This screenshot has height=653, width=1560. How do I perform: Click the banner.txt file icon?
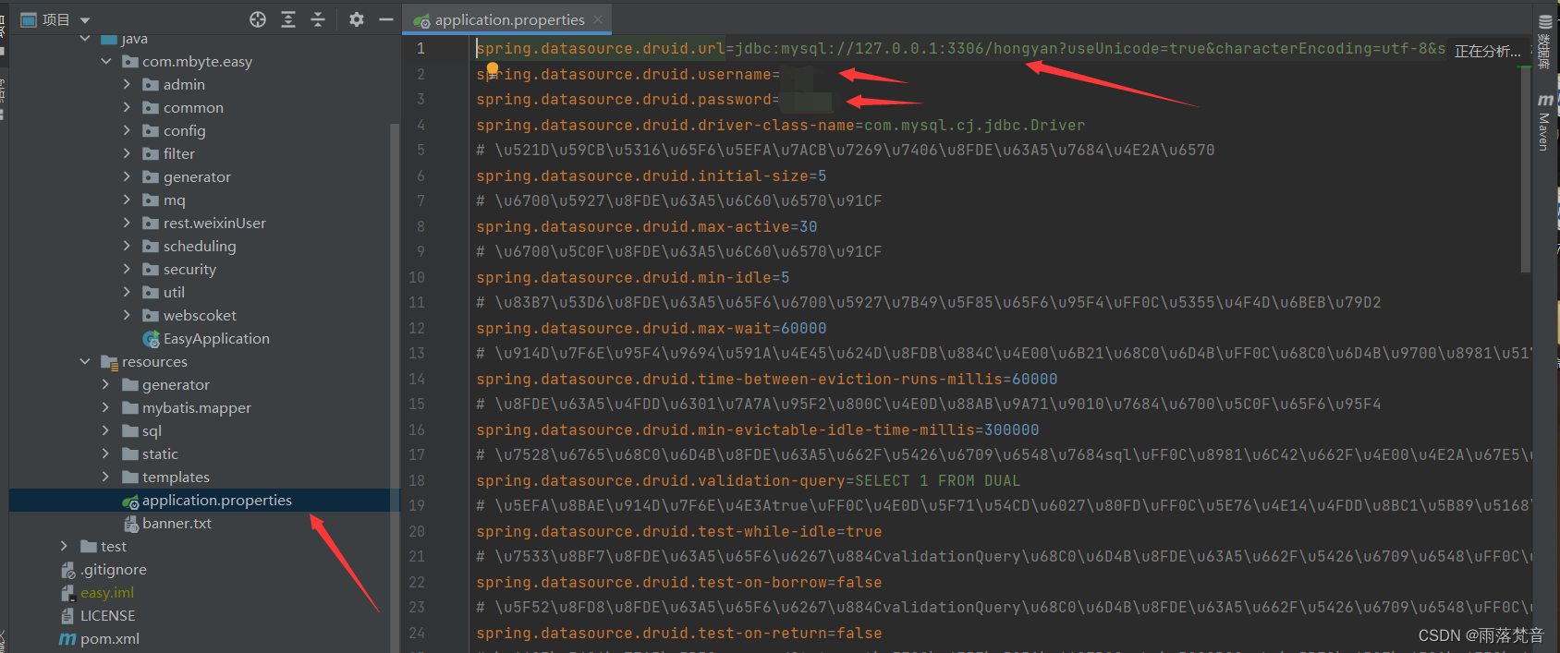[x=131, y=524]
